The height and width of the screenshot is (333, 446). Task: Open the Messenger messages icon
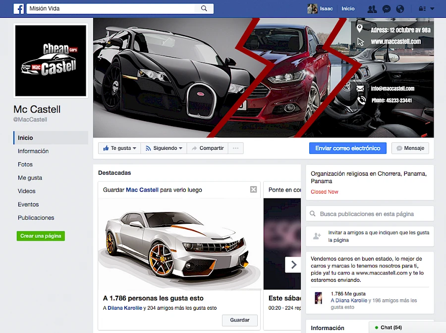pyautogui.click(x=386, y=9)
